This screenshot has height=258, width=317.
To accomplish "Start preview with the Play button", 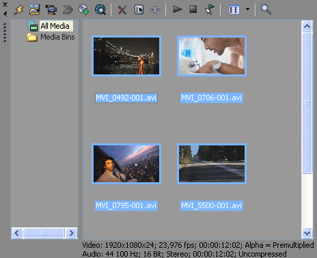I will point(178,10).
